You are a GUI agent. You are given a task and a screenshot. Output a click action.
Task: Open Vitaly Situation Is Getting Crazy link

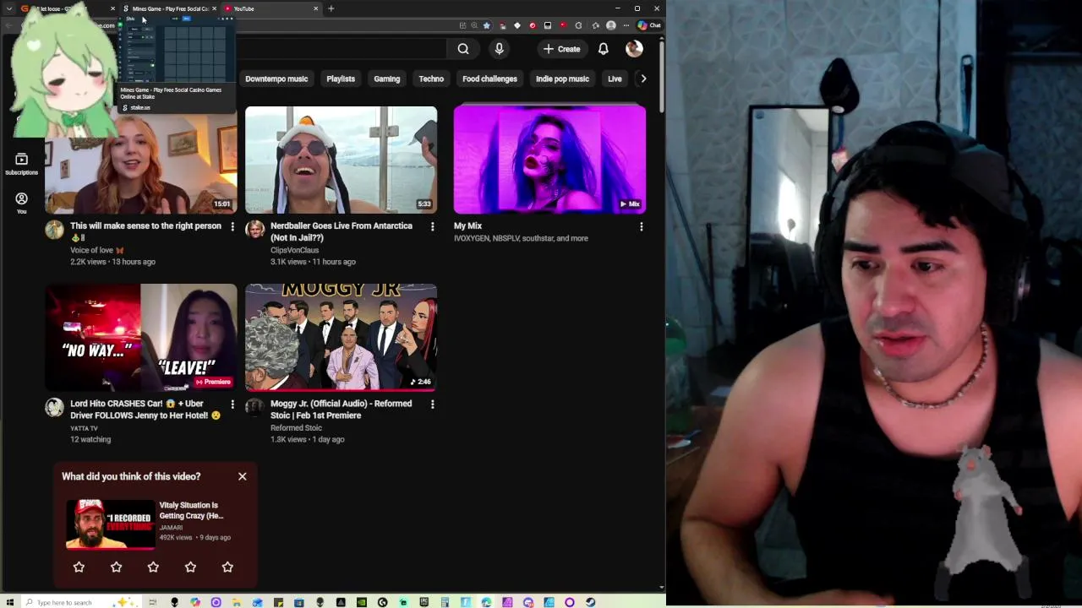tap(192, 510)
